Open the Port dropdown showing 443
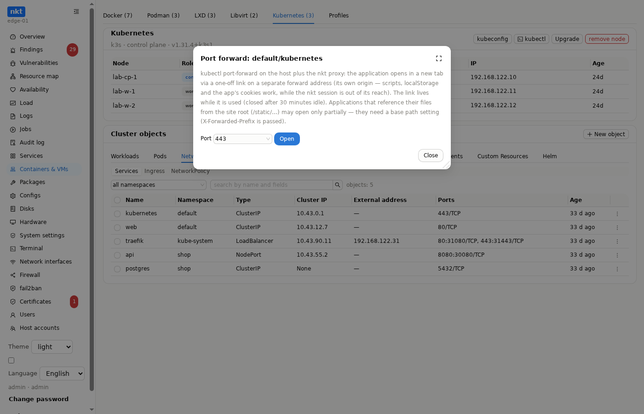The width and height of the screenshot is (644, 414). click(243, 139)
